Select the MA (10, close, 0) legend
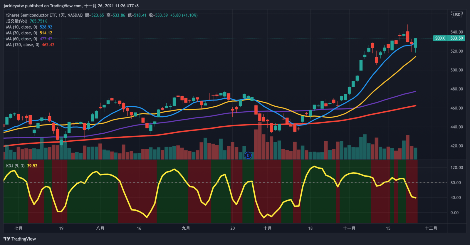Image resolution: width=470 pixels, height=245 pixels. coord(22,27)
